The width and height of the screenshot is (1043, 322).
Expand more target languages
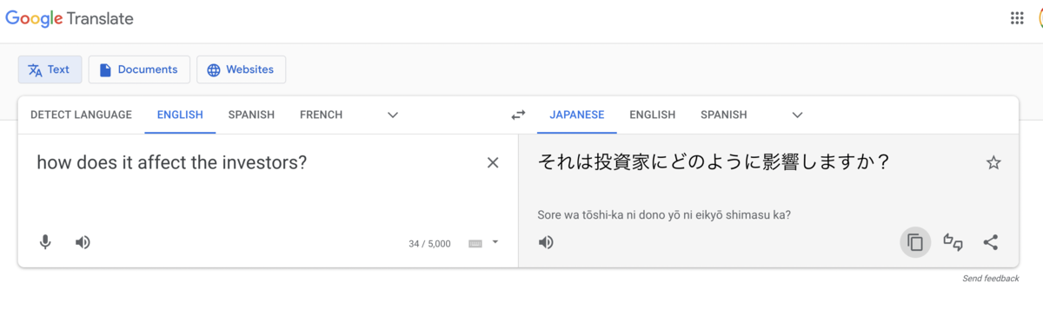coord(798,115)
